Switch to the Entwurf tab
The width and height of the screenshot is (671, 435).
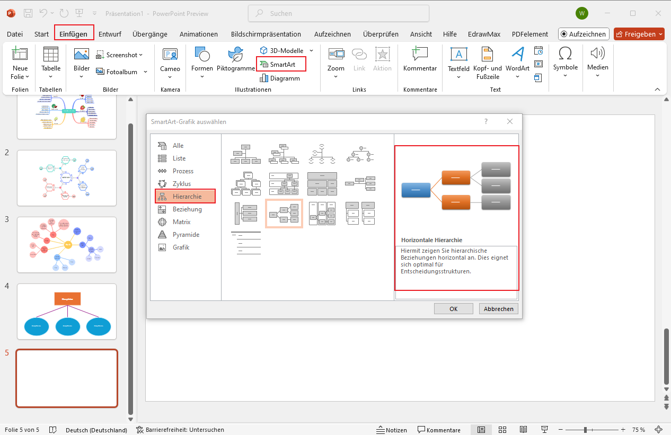coord(110,34)
